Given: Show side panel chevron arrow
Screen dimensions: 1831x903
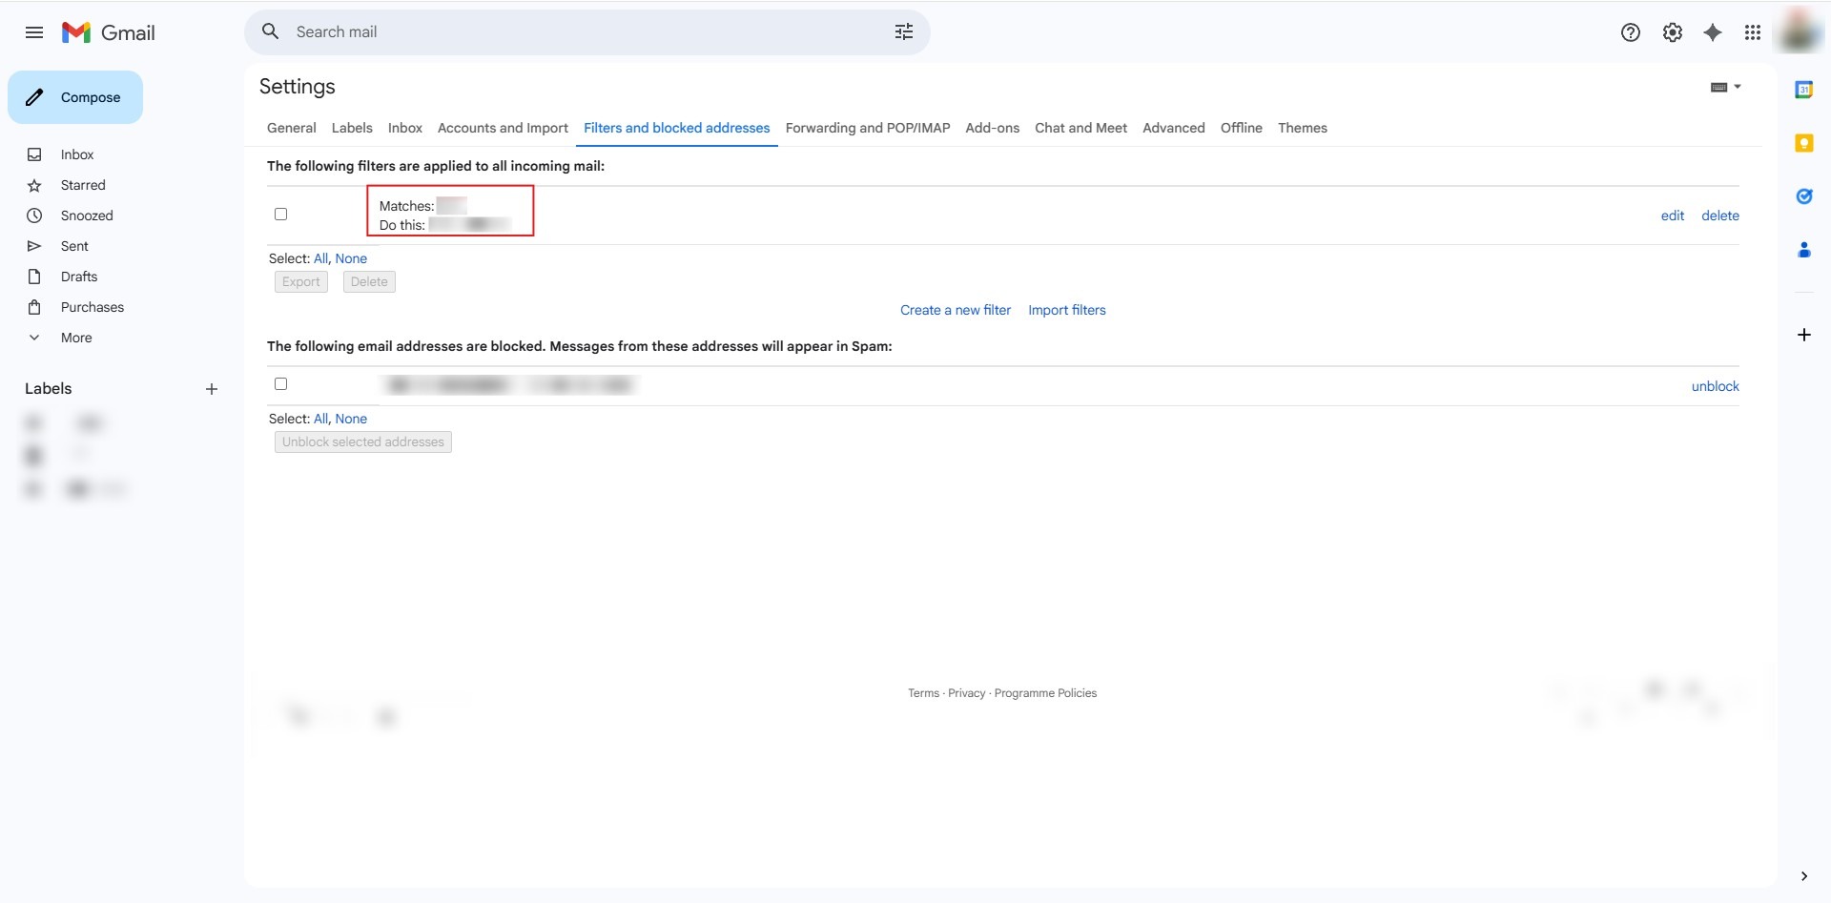Looking at the screenshot, I should coord(1803,876).
